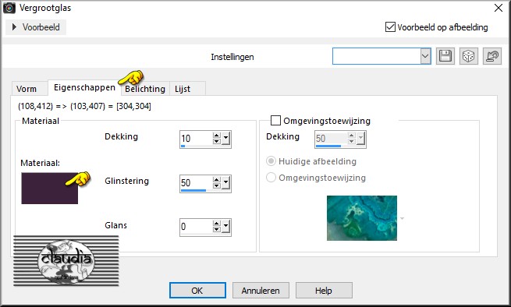Confirm with the OK button

[x=197, y=291]
